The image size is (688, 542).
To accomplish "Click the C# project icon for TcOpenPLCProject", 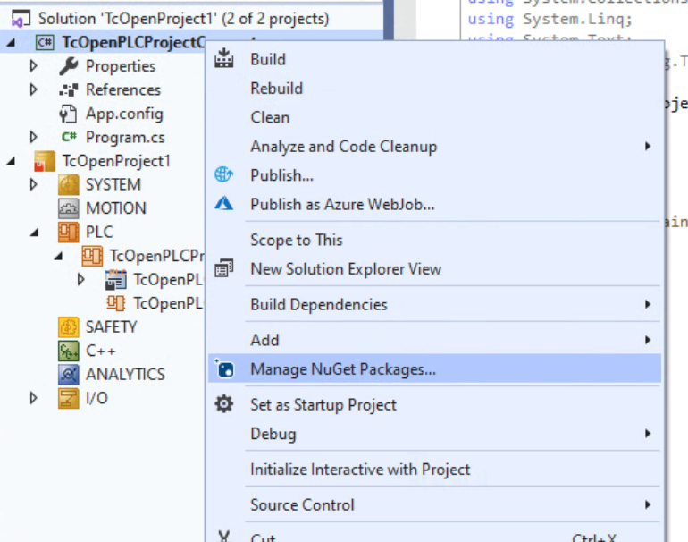I will (45, 42).
